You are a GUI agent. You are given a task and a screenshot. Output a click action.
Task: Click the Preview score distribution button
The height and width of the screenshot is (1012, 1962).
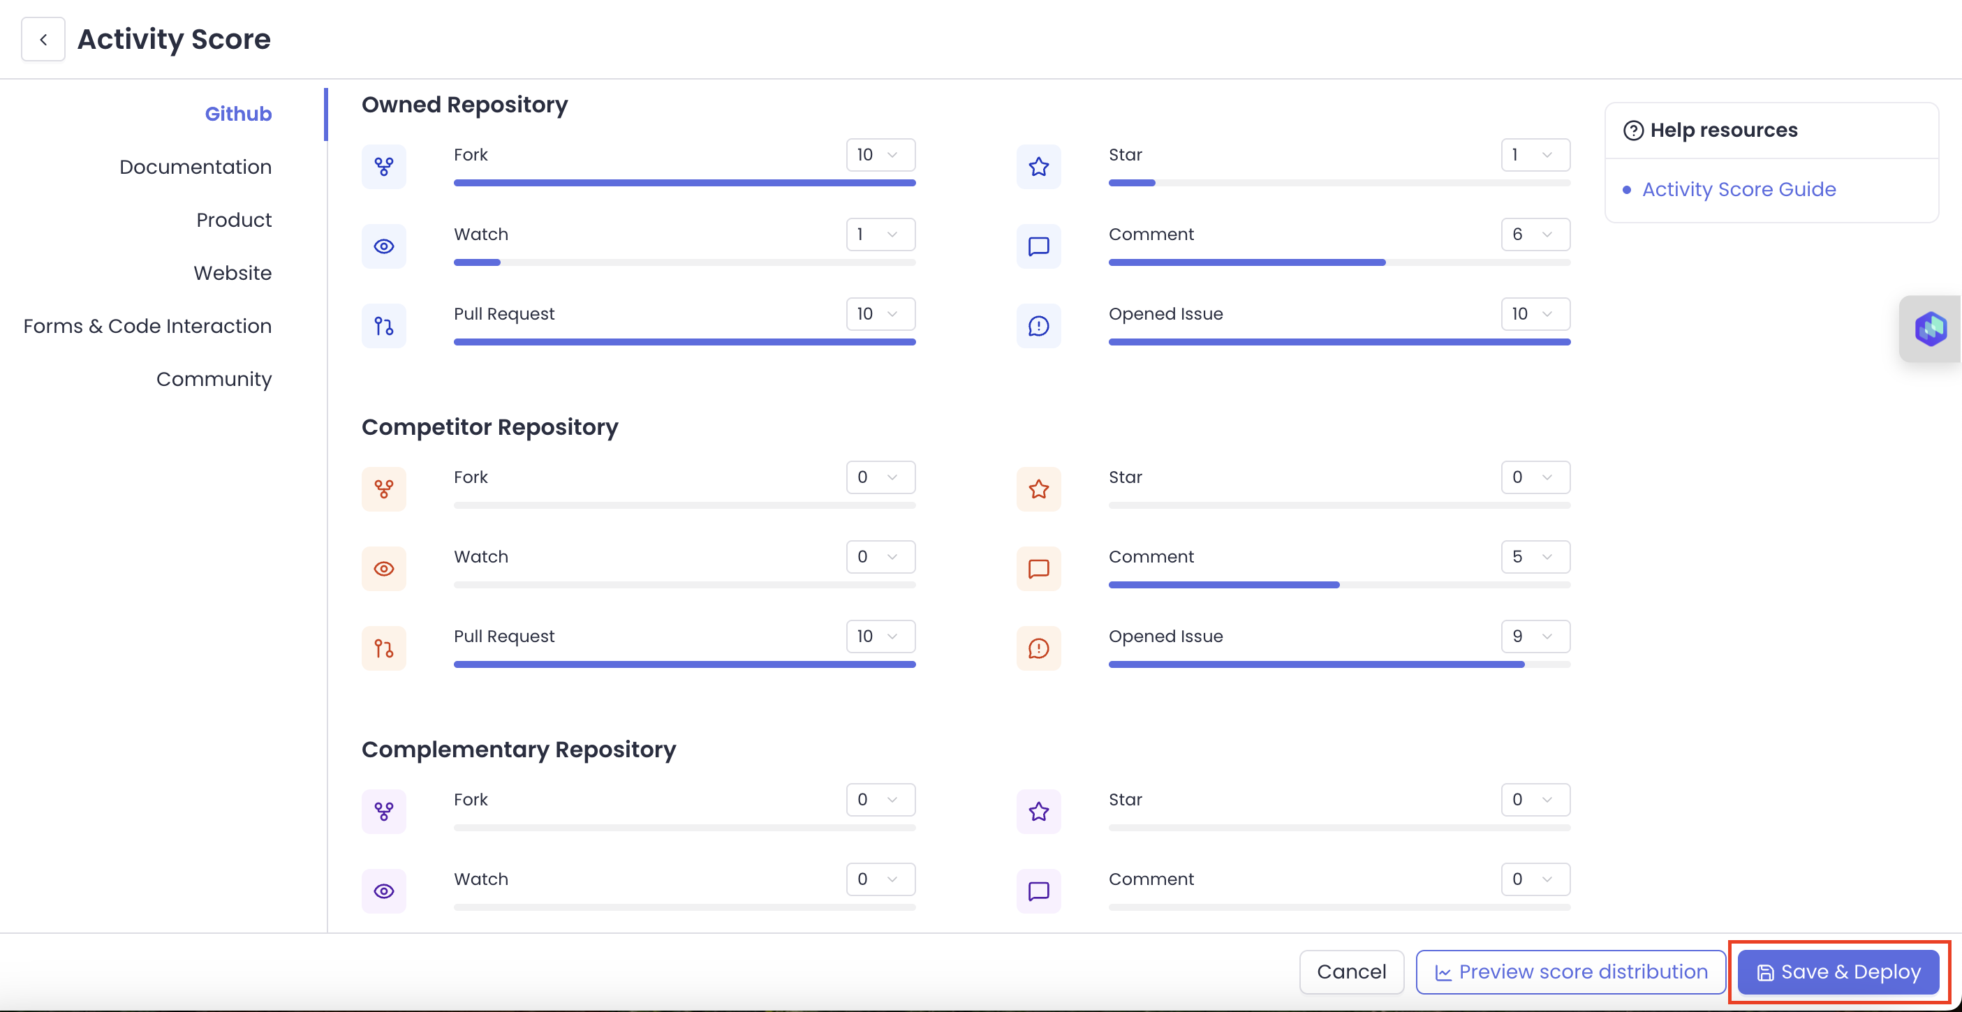[1570, 972]
